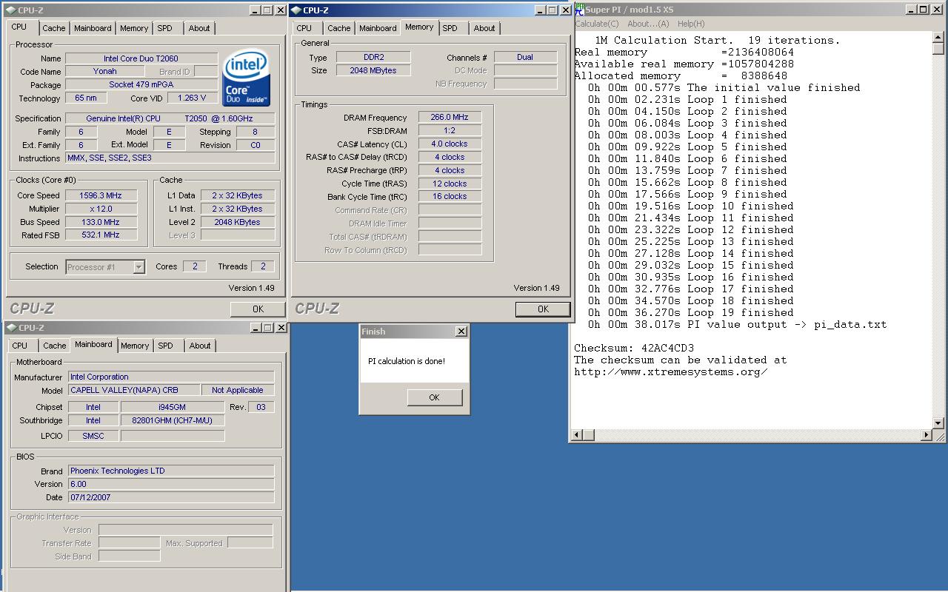The height and width of the screenshot is (592, 948).
Task: Click Specification field Genuine Intel(R) CPU T2050
Action: pyautogui.click(x=170, y=118)
